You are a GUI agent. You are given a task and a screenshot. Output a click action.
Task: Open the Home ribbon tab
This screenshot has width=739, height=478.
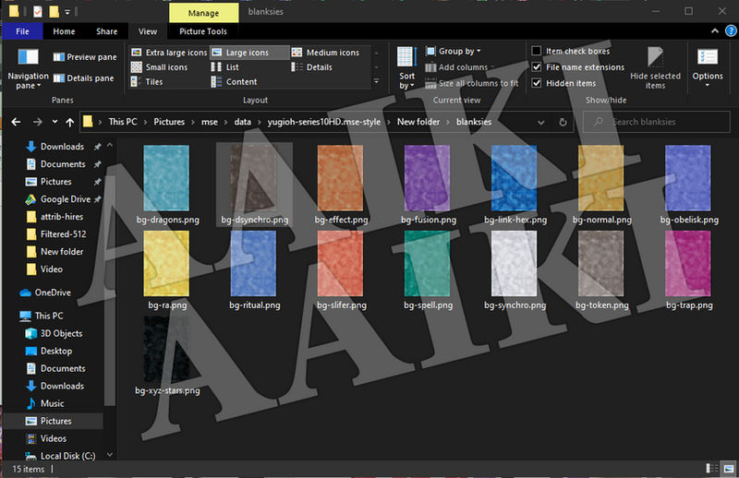tap(64, 31)
